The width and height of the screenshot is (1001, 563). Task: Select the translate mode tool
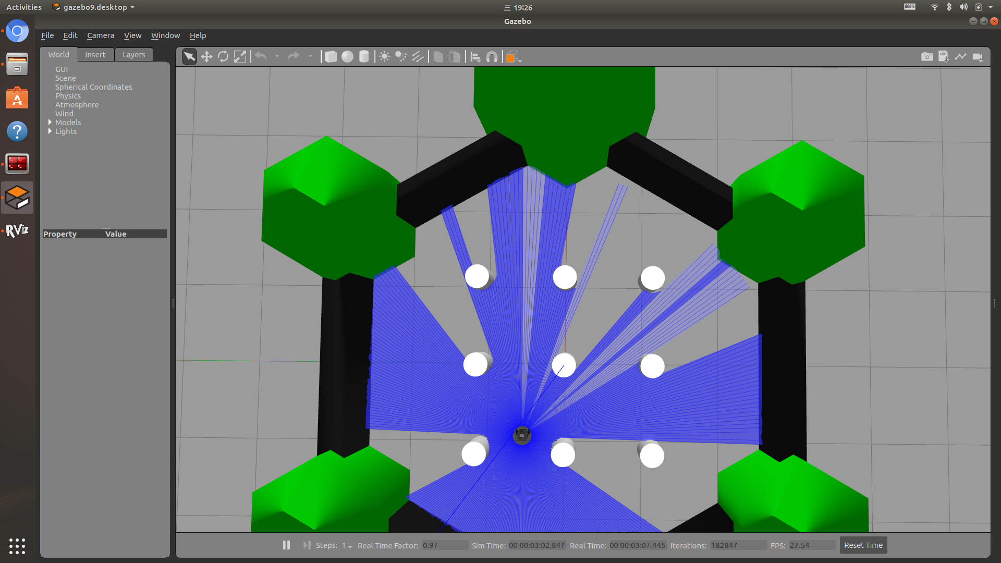pyautogui.click(x=206, y=57)
